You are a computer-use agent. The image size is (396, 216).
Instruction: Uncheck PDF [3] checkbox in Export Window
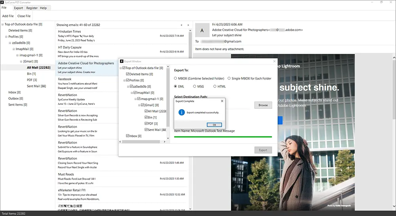tap(146, 123)
